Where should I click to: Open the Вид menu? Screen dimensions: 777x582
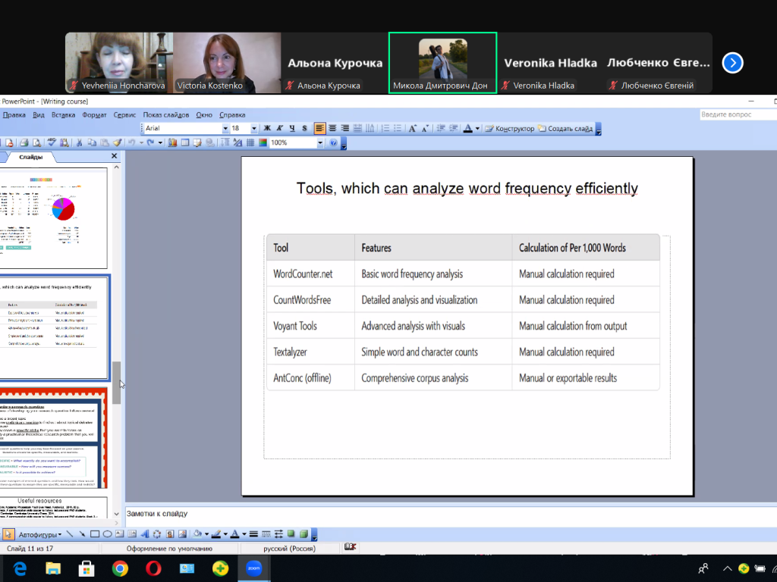click(x=39, y=115)
